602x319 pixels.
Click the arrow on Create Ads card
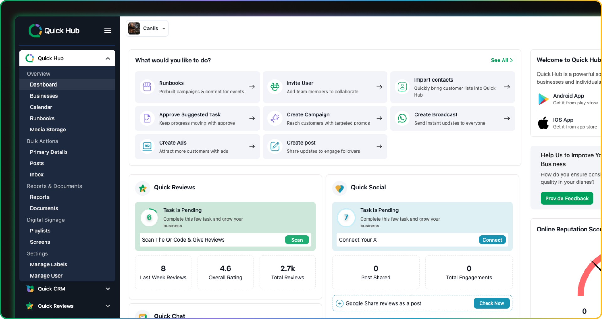click(252, 146)
